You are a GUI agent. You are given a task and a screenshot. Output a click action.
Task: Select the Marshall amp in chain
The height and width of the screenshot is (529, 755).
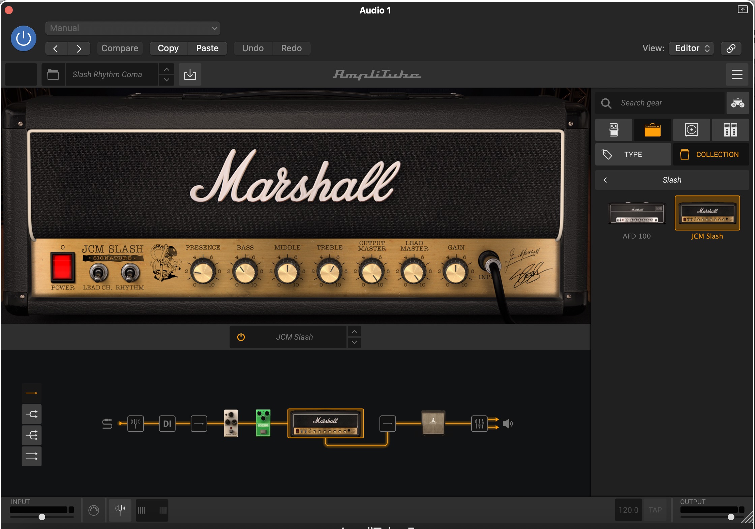(x=326, y=424)
